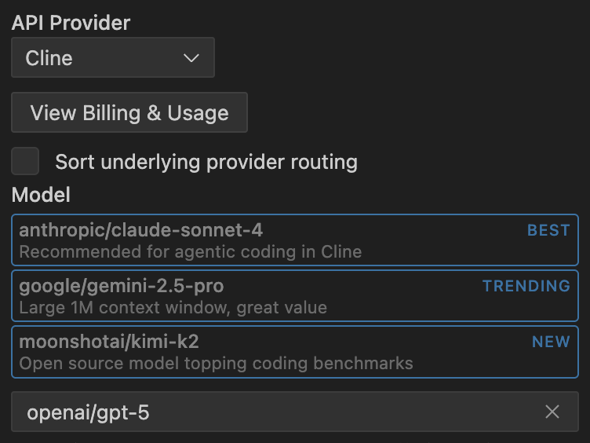Click 'Large 1M context window, great value' text
The height and width of the screenshot is (443, 590).
point(173,308)
